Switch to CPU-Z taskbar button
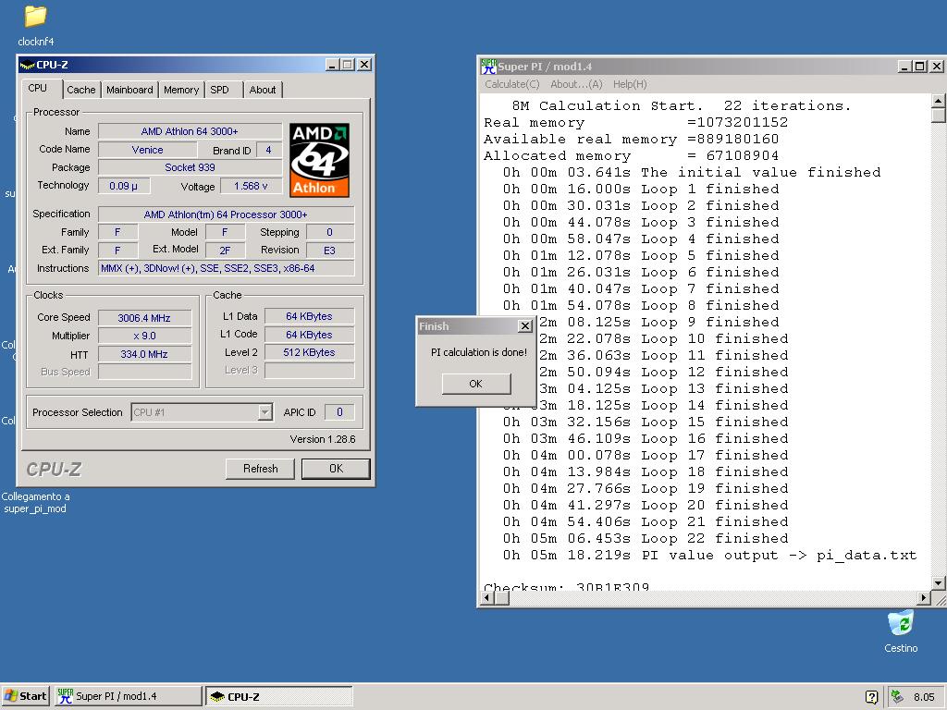 (279, 696)
